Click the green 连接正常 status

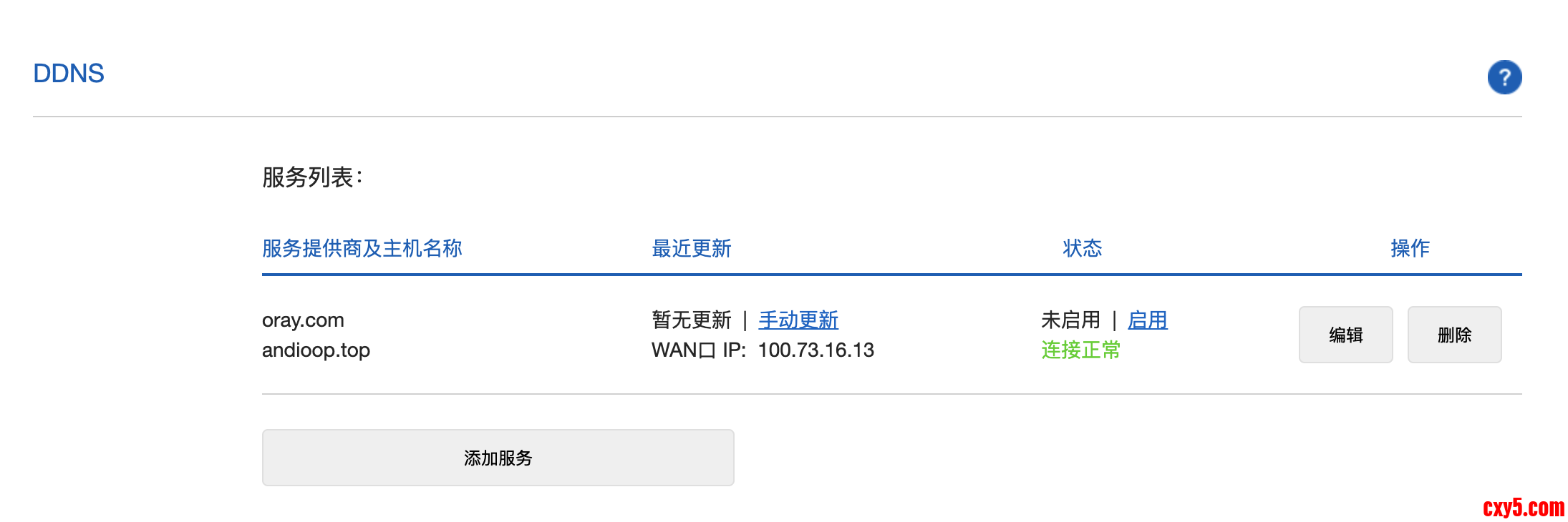(x=1080, y=350)
